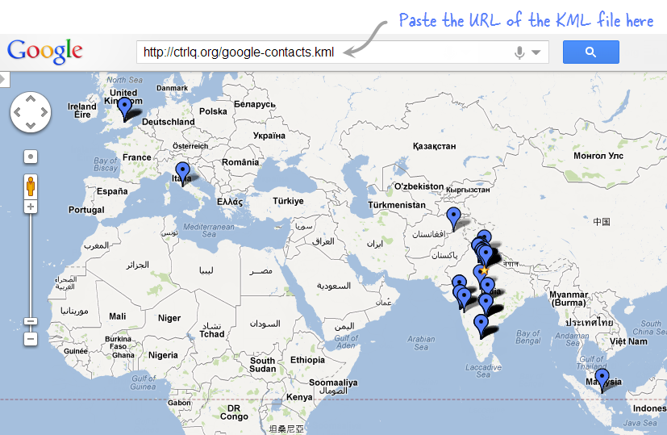This screenshot has height=435, width=667.
Task: Focus the search box containing the KML URL
Action: point(343,52)
